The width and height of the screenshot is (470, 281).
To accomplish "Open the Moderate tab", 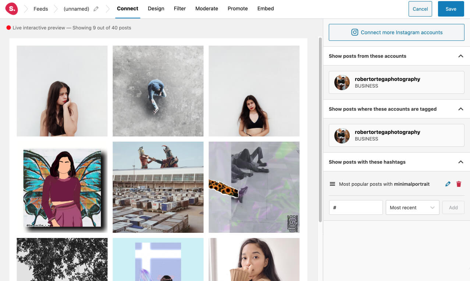I will (207, 9).
